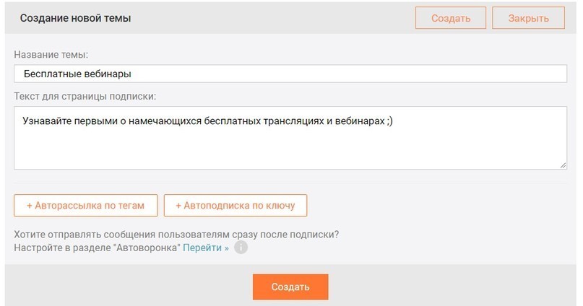
Task: Click into the subscription page text area
Action: (290, 138)
